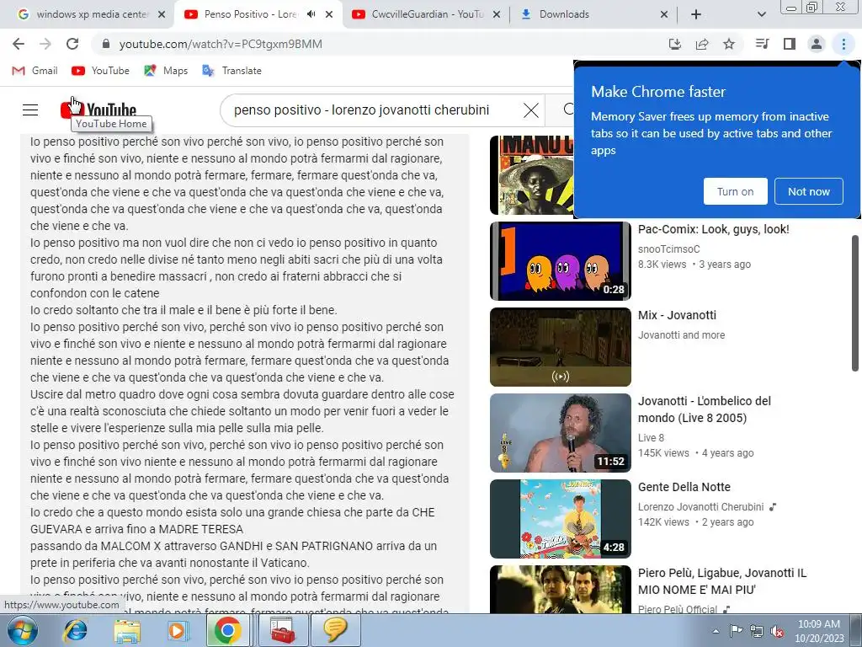Viewport: 862px width, 647px height.
Task: Close the windows xp media center tab
Action: tap(162, 14)
